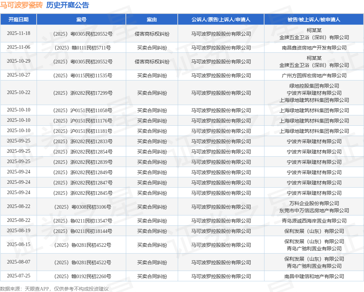The width and height of the screenshot is (364, 292).
Task: Click 柯某某 in the 2025-11-18 row
Action: point(314,30)
